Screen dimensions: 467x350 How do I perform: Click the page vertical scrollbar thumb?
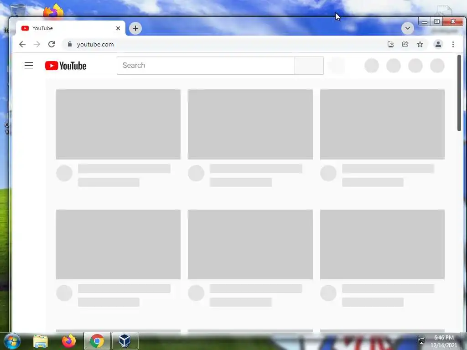459,93
